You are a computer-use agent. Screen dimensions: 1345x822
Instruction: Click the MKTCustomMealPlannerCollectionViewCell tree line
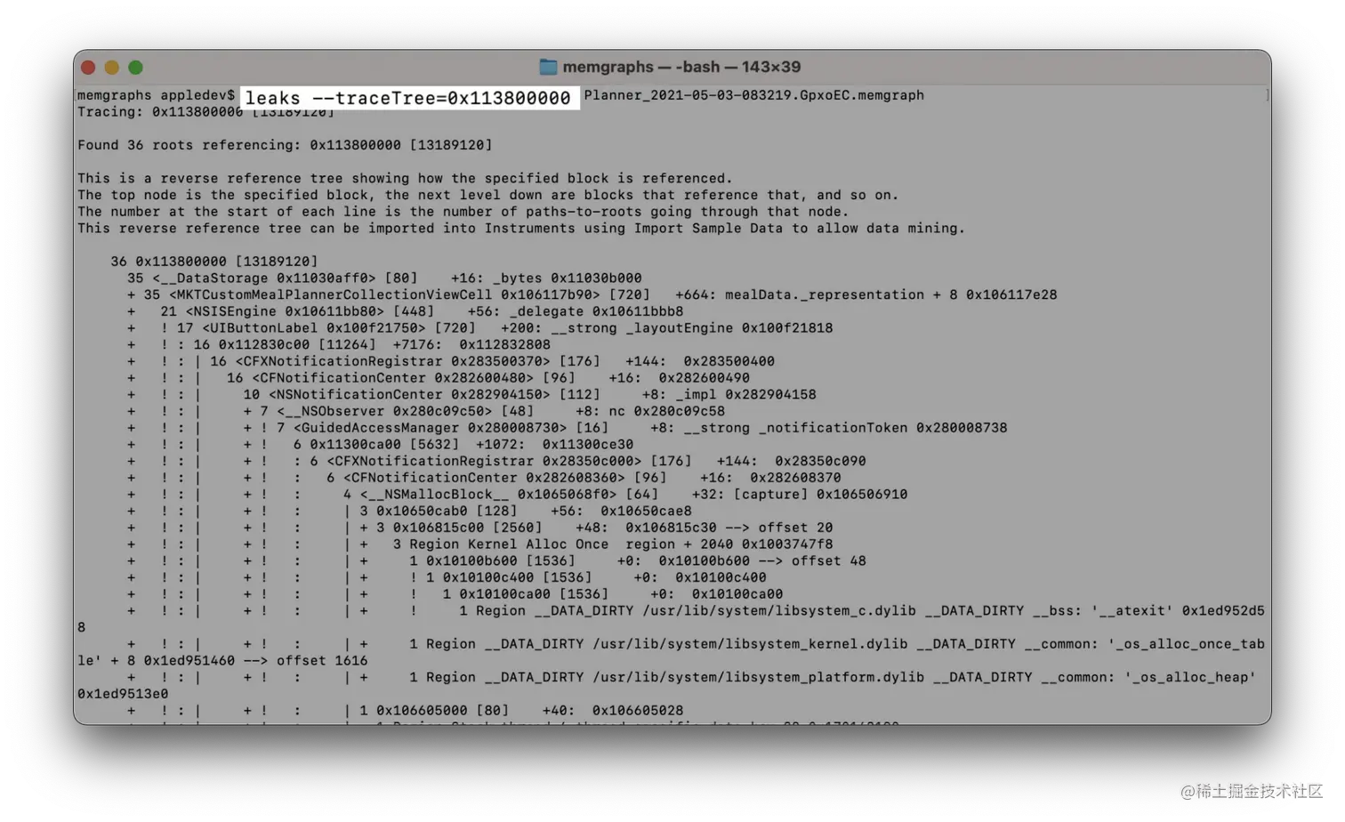coord(592,294)
